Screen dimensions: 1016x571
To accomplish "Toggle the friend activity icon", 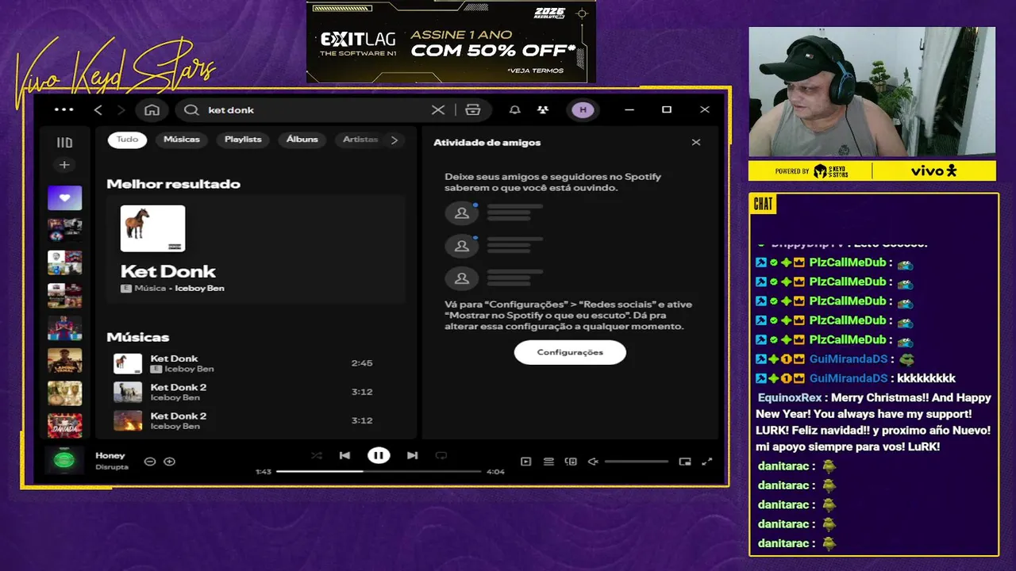I will 542,110.
